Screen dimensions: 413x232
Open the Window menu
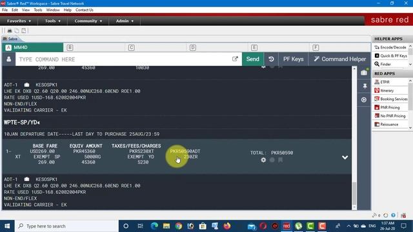point(53,10)
